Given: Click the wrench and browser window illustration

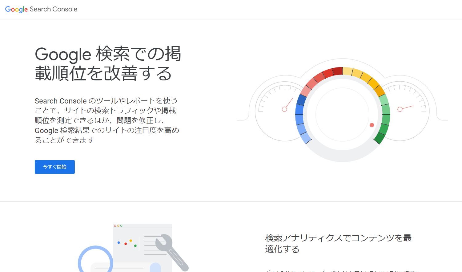Looking at the screenshot, I should click(133, 248).
